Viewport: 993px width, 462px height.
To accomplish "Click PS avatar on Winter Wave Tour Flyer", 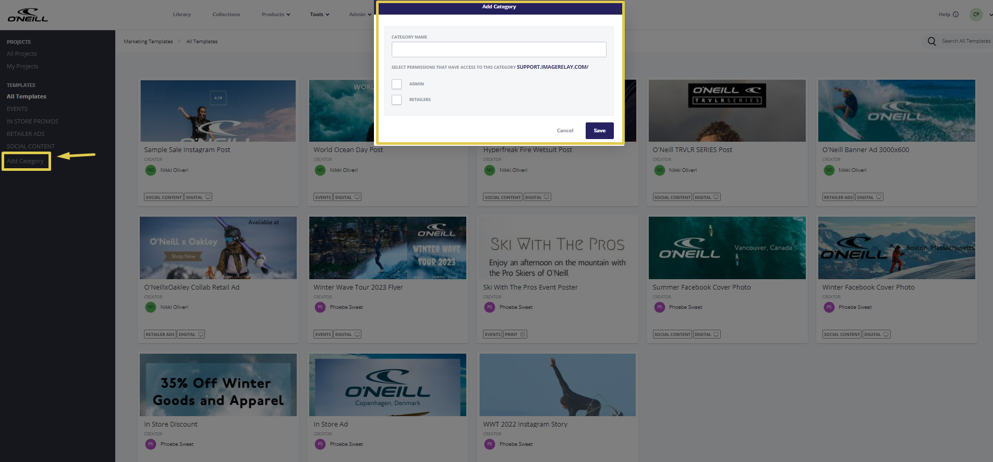I will (320, 307).
